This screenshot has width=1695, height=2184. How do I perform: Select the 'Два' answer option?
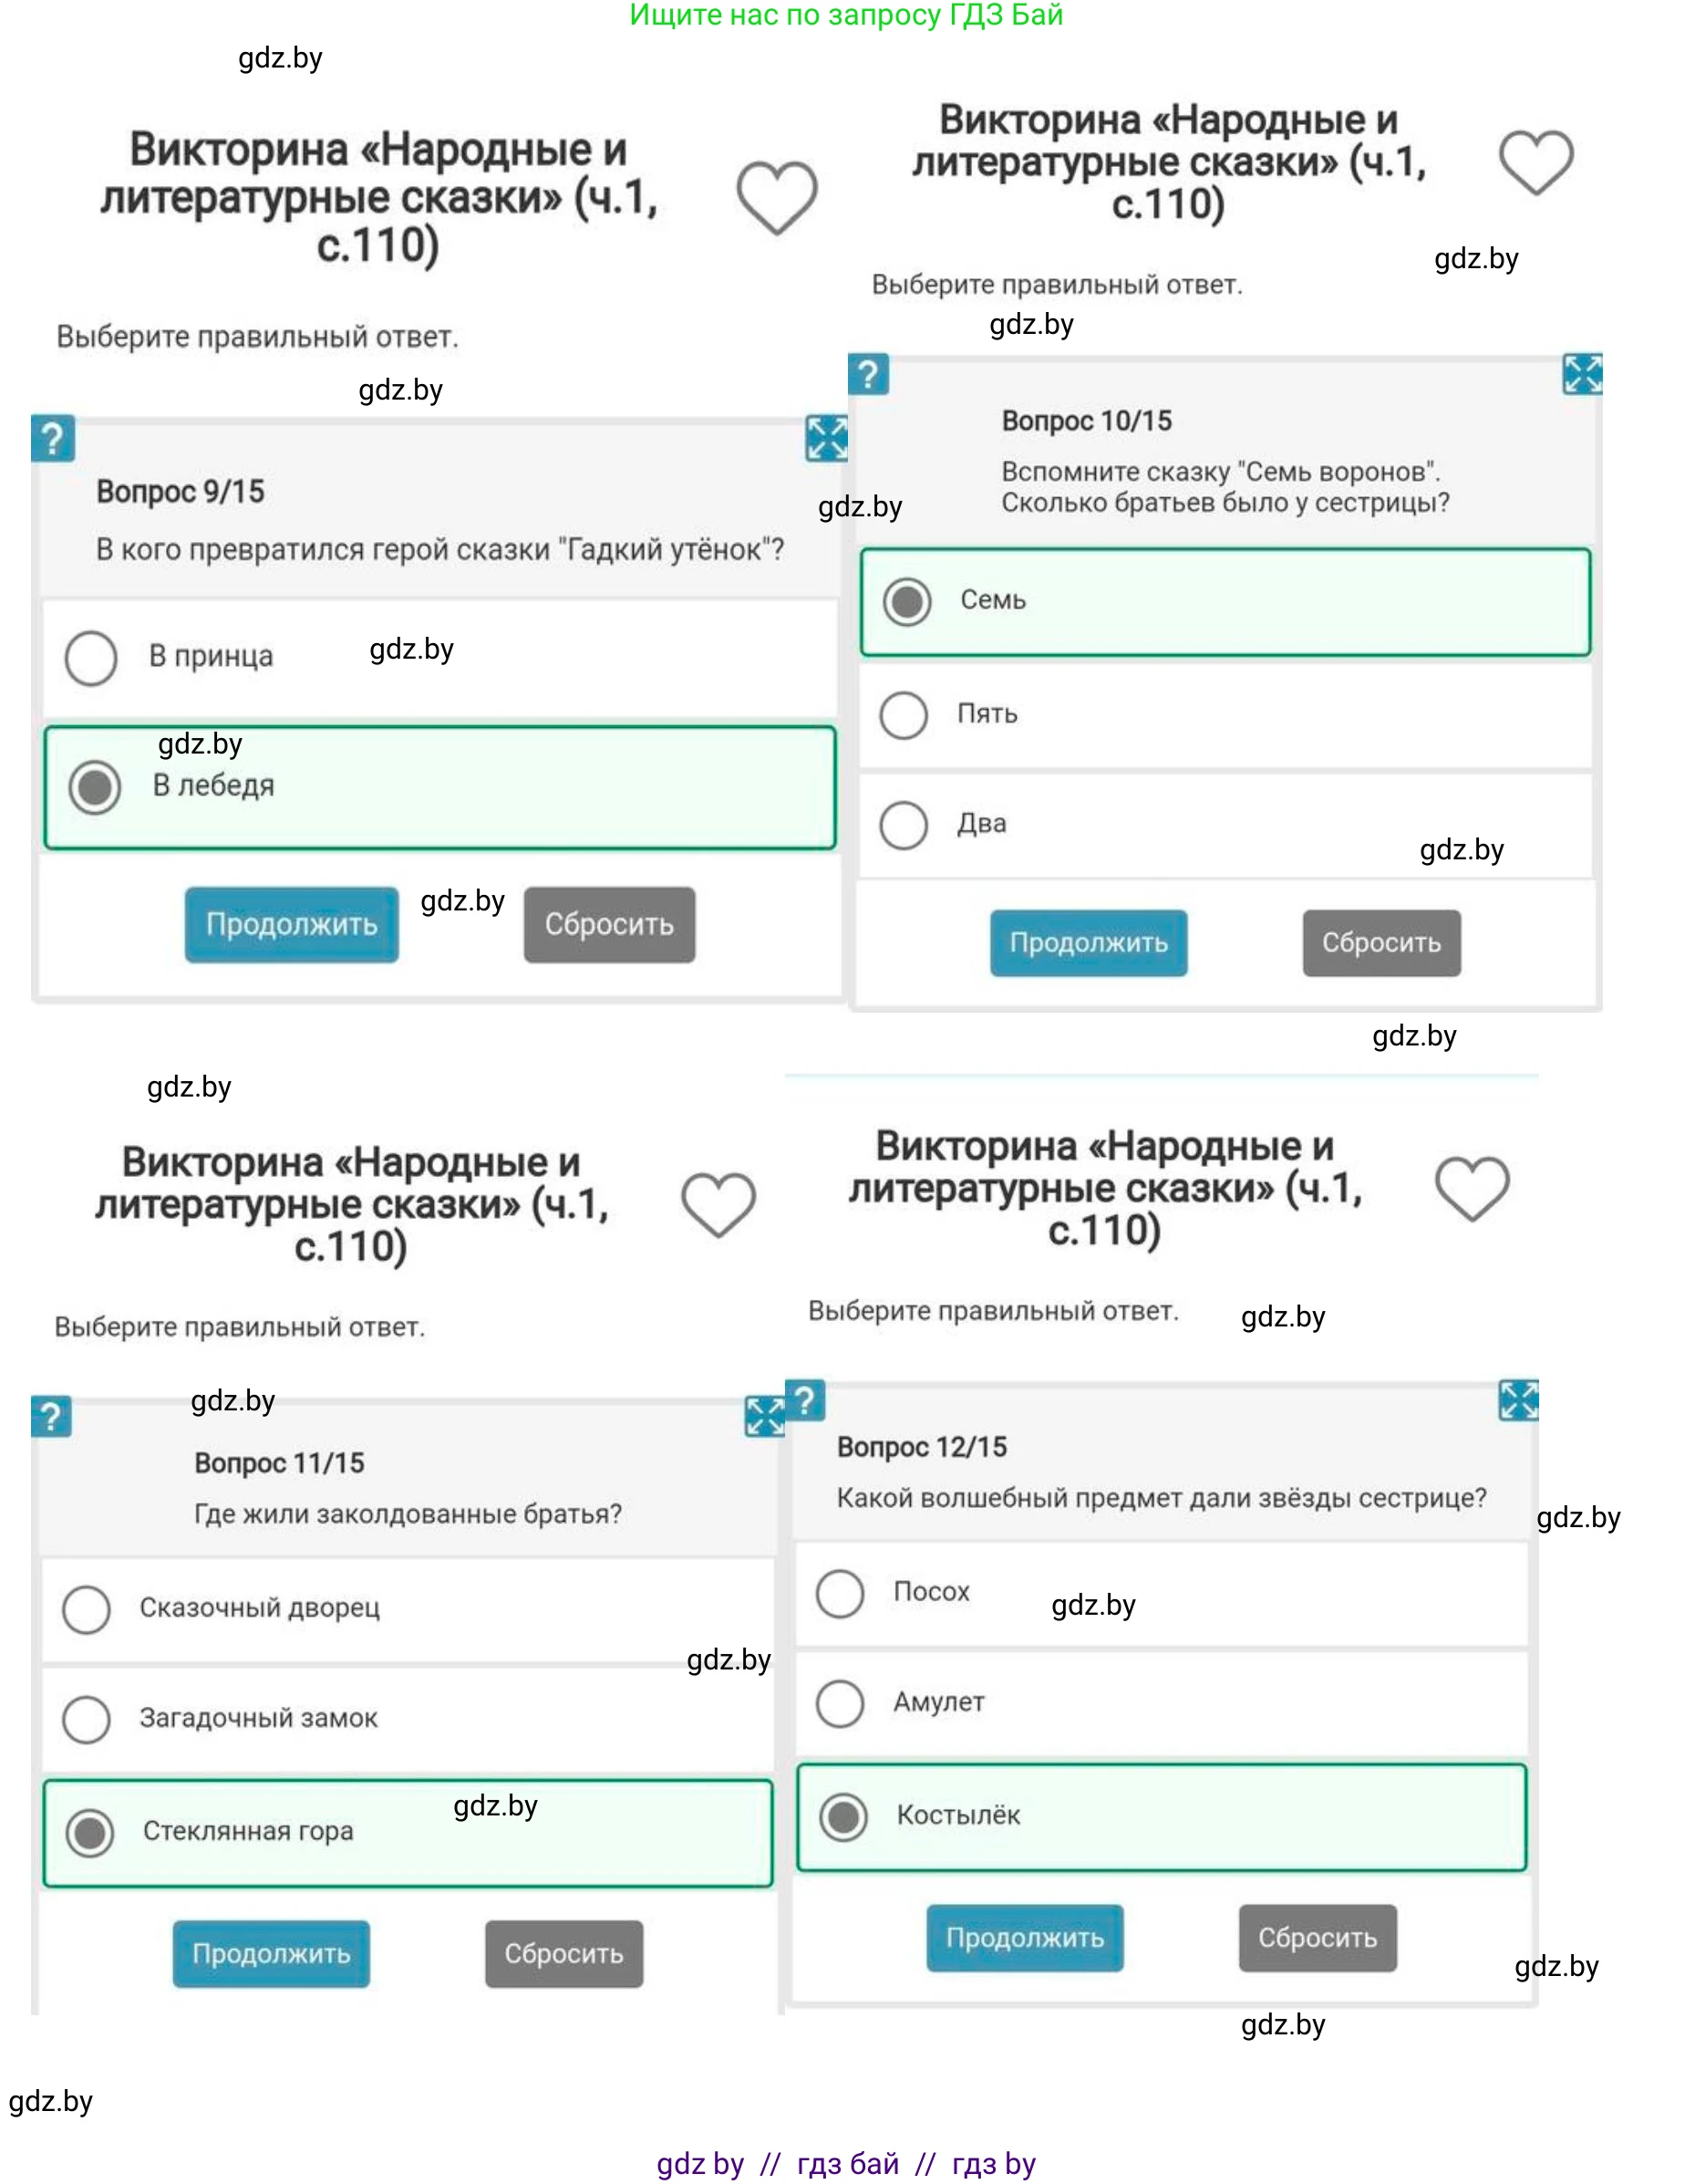pos(904,825)
